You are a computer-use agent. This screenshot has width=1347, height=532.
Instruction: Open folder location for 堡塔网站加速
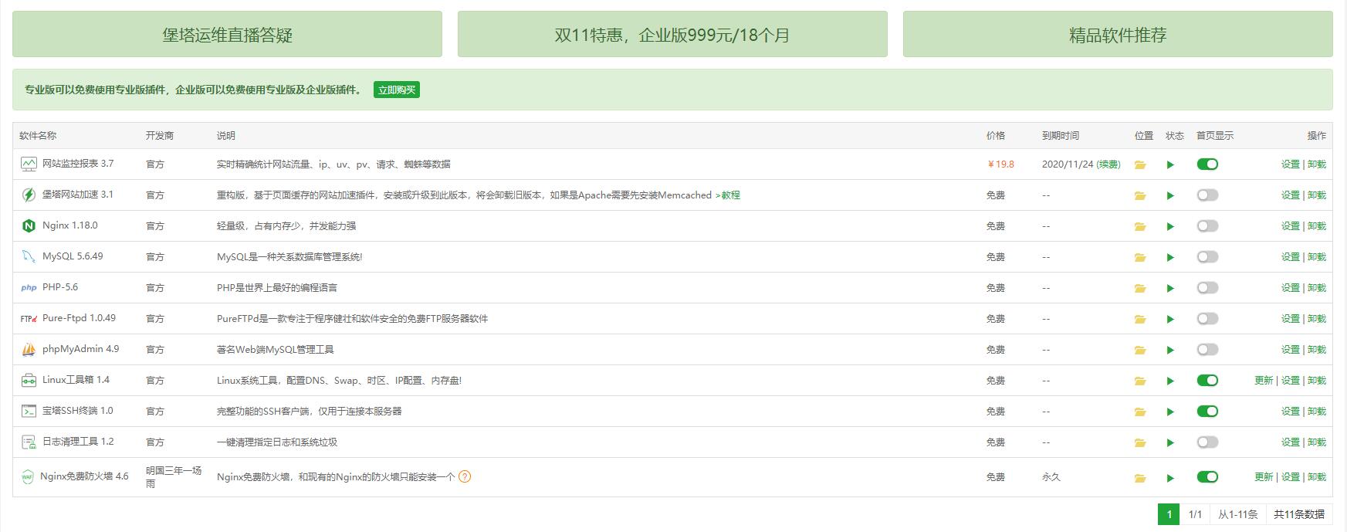[x=1140, y=195]
